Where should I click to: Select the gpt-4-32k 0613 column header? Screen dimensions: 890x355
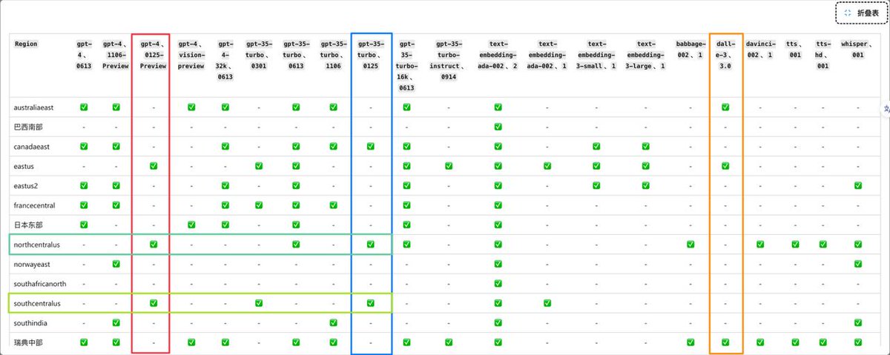[x=225, y=60]
